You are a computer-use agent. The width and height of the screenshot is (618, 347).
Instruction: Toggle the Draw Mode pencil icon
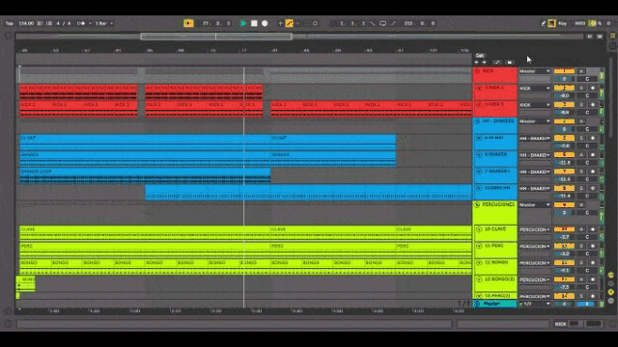point(543,23)
